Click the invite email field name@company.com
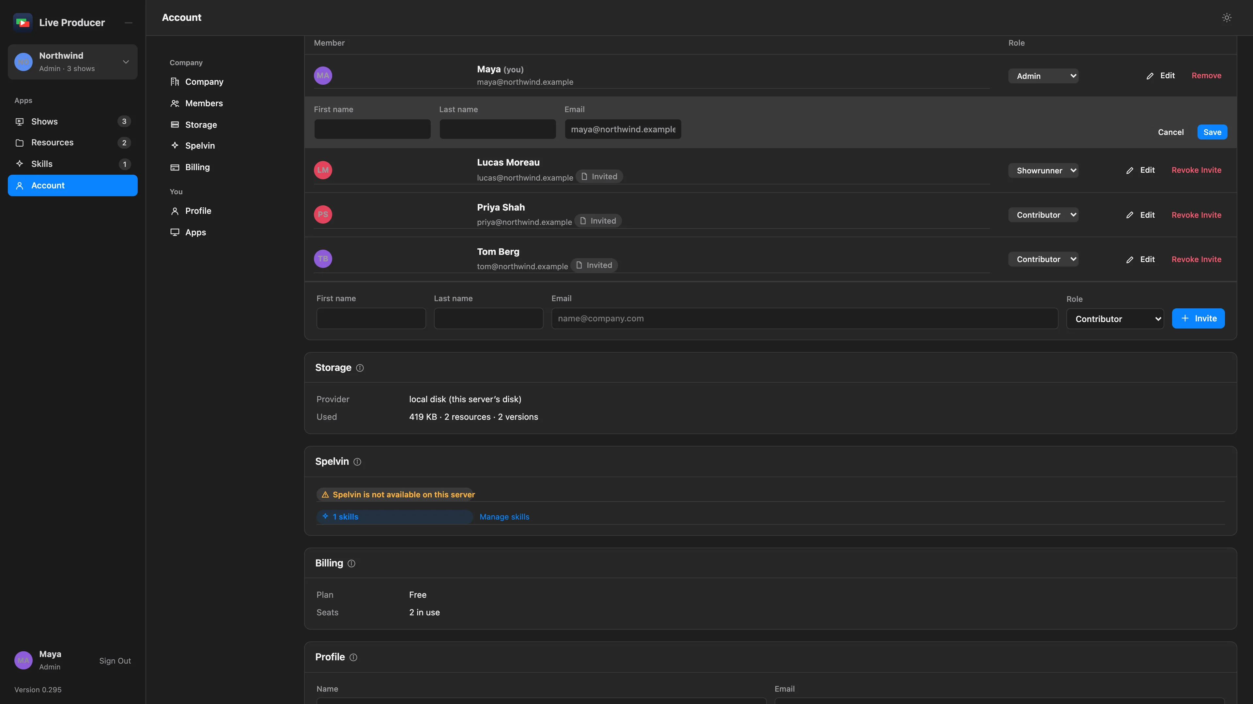This screenshot has width=1253, height=704. 805,319
